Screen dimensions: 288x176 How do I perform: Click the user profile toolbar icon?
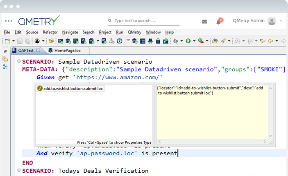pos(37,41)
